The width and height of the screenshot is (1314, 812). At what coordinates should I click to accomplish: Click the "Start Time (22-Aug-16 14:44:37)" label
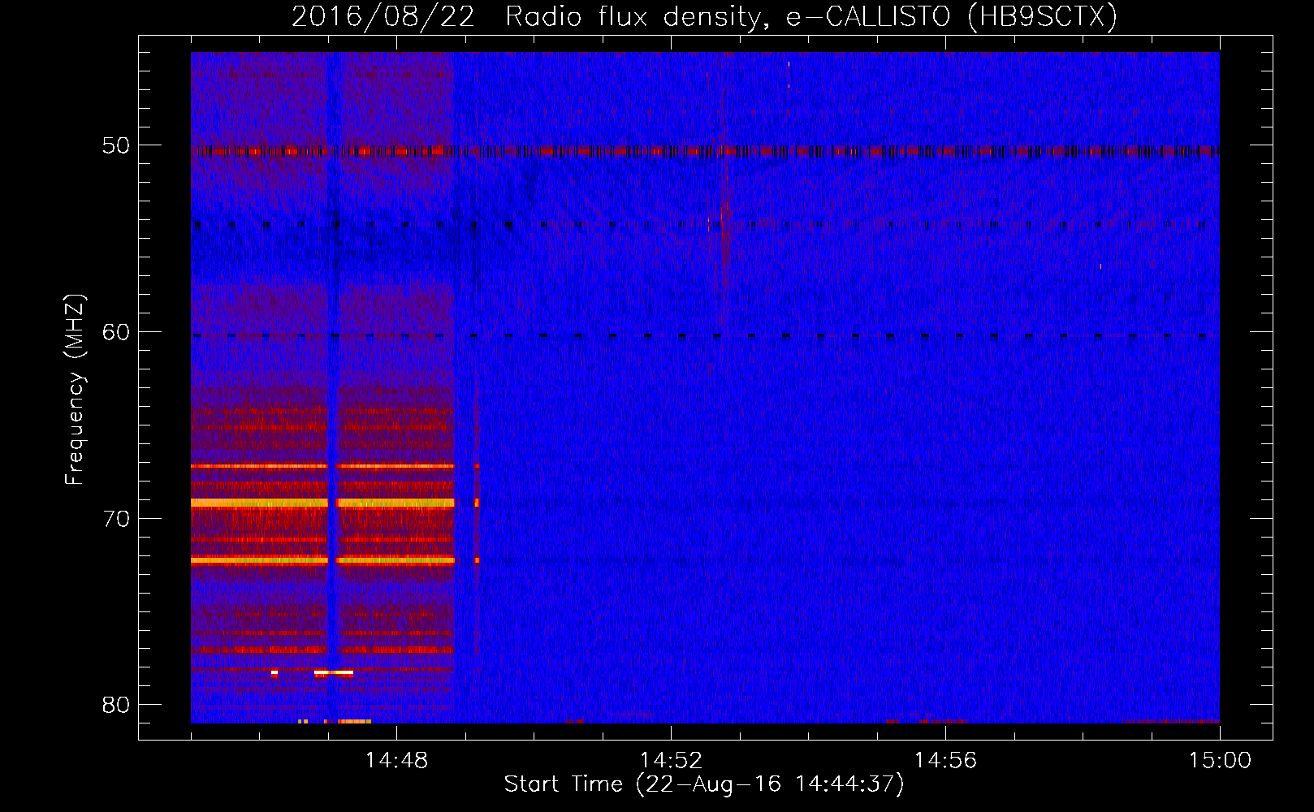click(x=704, y=784)
